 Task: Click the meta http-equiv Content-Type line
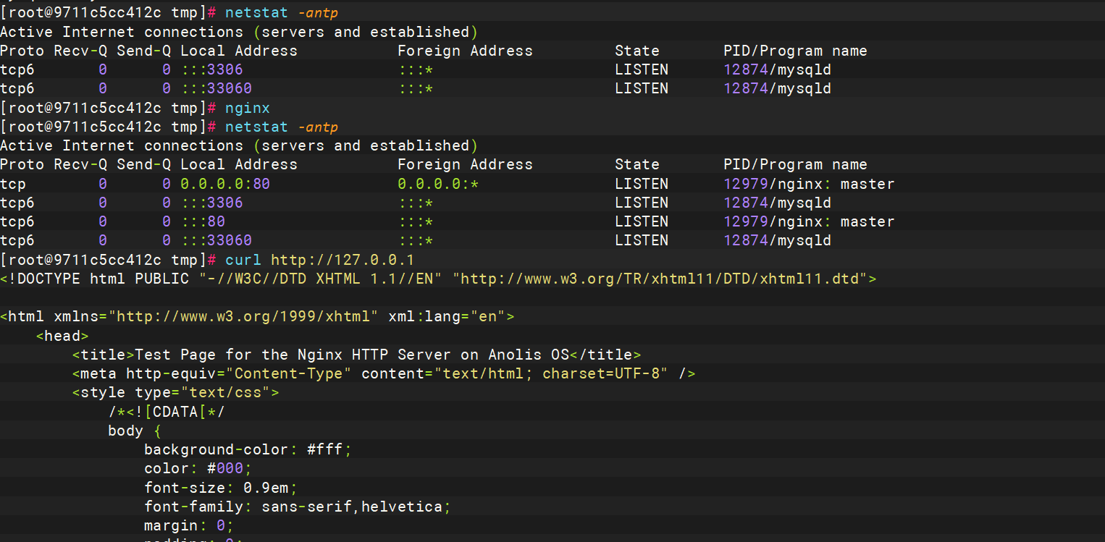point(384,373)
